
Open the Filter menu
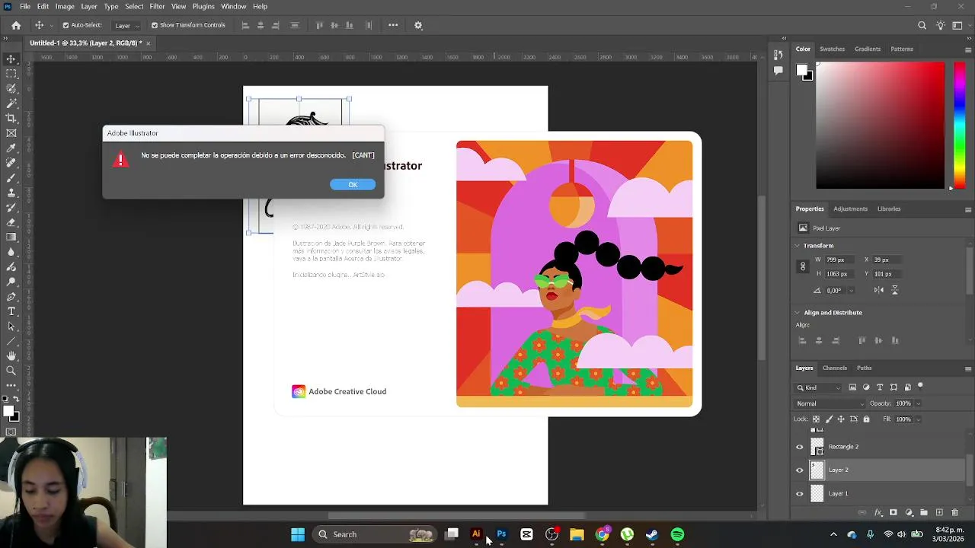pos(157,6)
